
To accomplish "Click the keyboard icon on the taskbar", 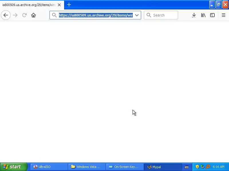I will coord(187,167).
